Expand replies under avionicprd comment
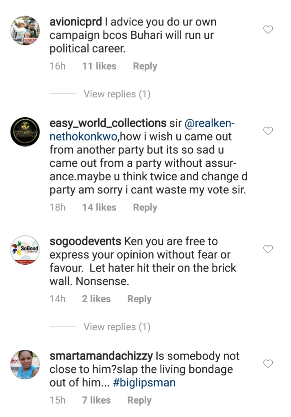 click(x=117, y=94)
